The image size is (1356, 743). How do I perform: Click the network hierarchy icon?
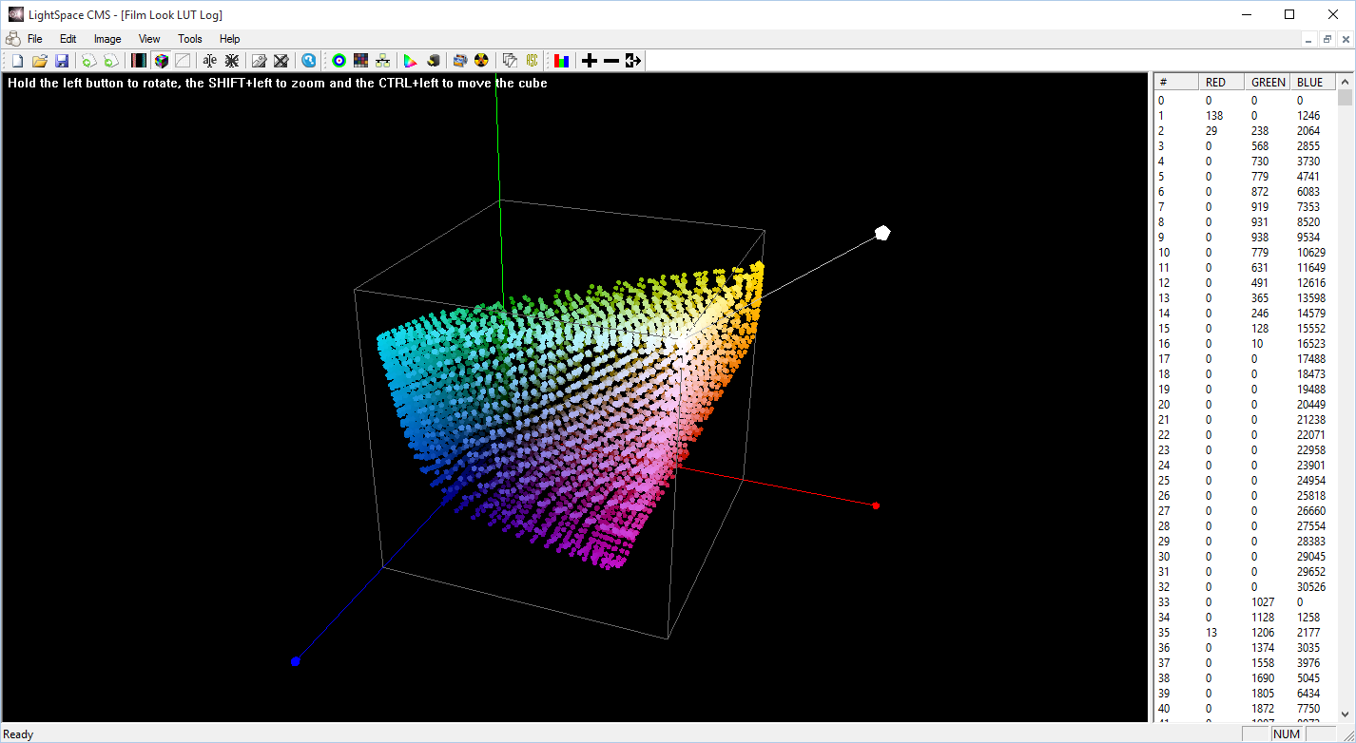coord(382,61)
